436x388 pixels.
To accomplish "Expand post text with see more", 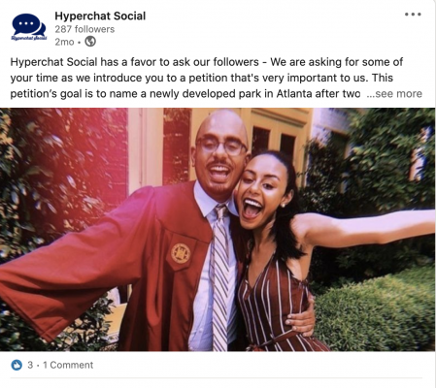I will point(394,93).
